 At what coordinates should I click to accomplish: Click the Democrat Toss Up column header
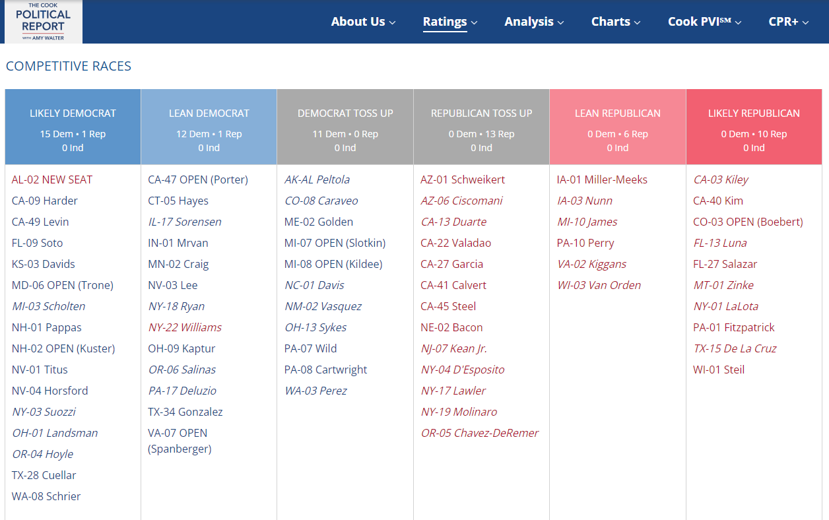point(345,127)
